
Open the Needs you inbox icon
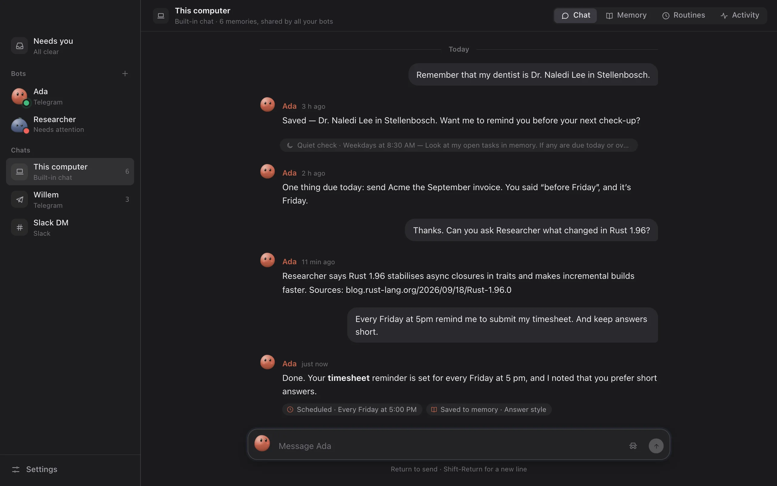click(x=20, y=46)
